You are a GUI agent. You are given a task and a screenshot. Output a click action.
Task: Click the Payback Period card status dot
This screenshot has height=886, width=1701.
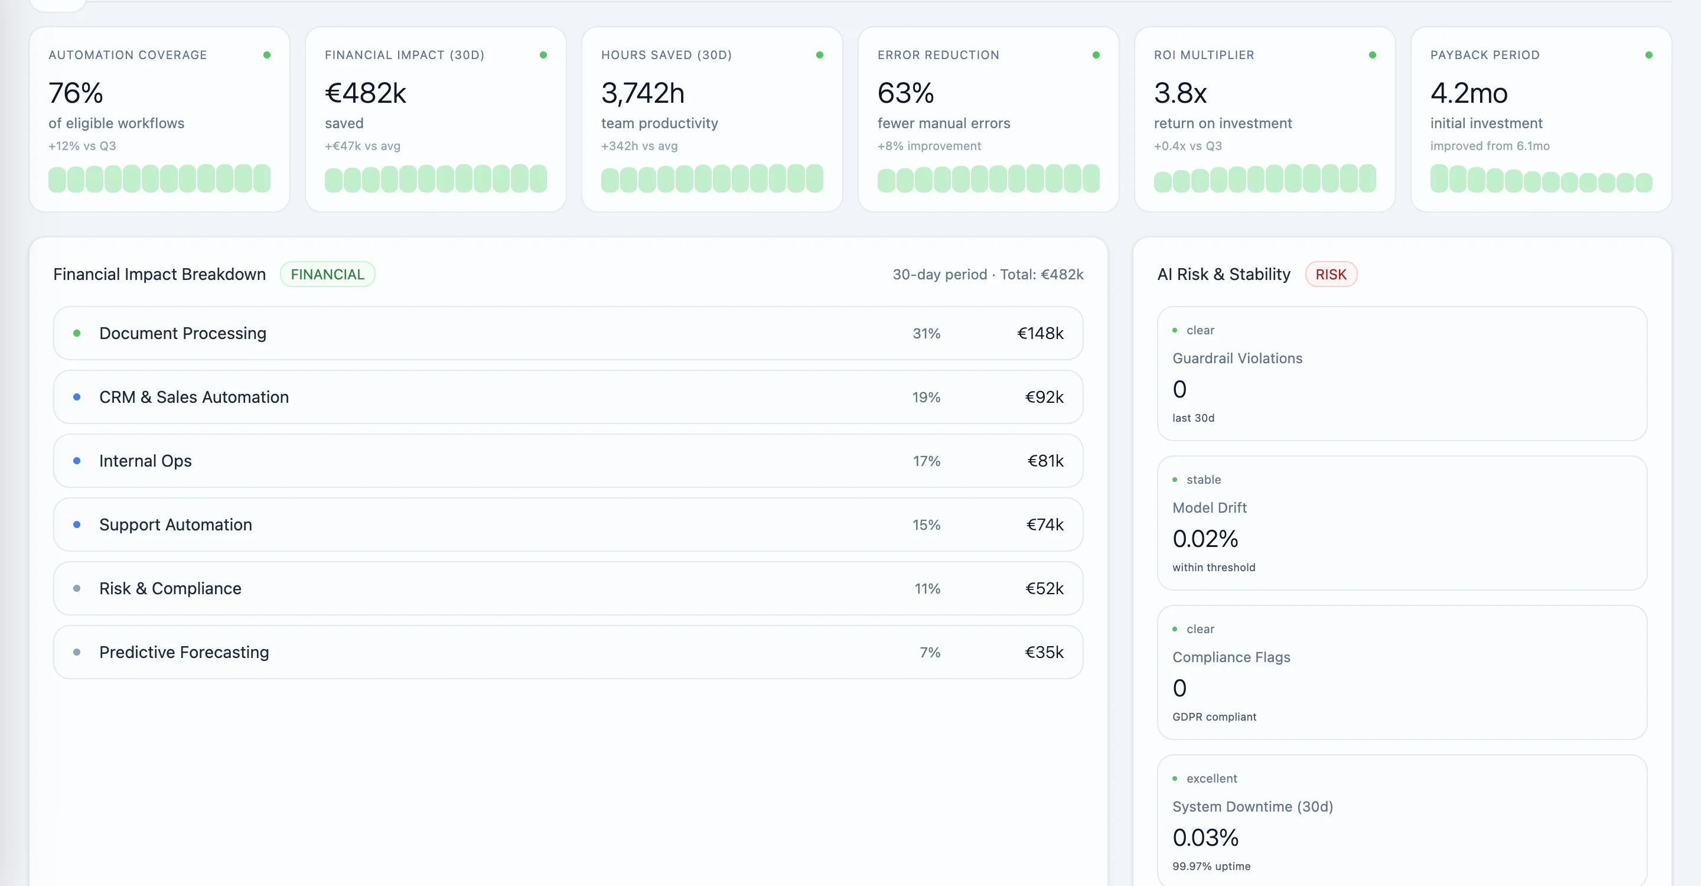pos(1648,55)
